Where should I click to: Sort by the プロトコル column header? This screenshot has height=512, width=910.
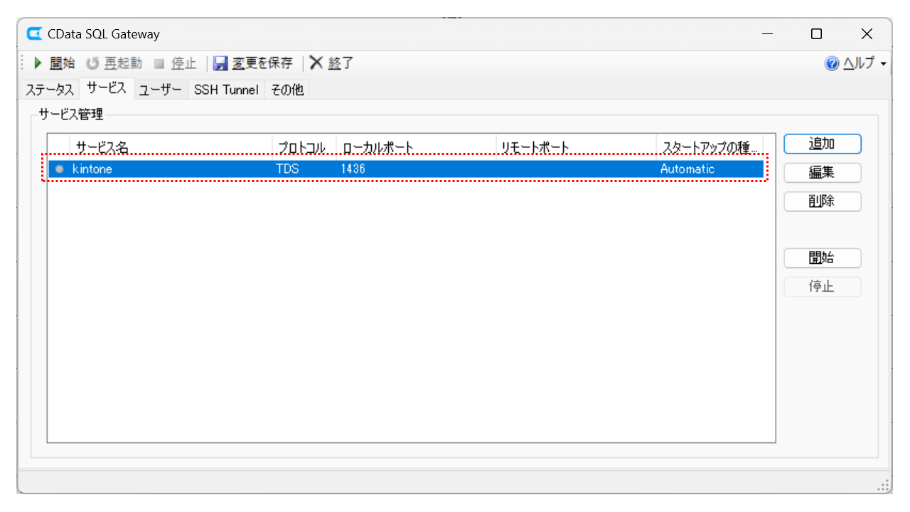304,147
